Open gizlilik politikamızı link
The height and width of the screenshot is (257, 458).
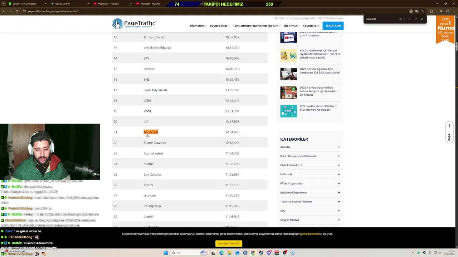point(311,234)
